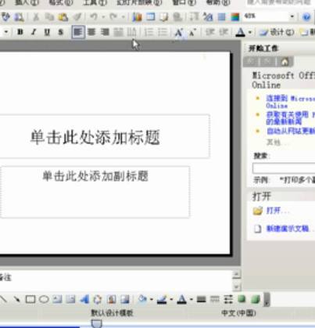Click the Undo arrow icon
315x328 pixels.
pyautogui.click(x=94, y=17)
